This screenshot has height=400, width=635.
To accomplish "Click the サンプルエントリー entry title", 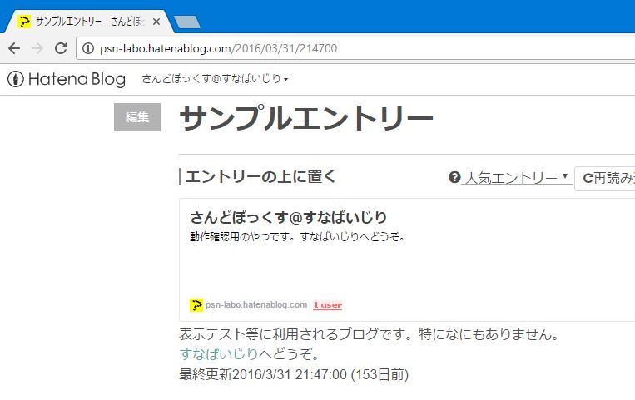I will click(306, 119).
